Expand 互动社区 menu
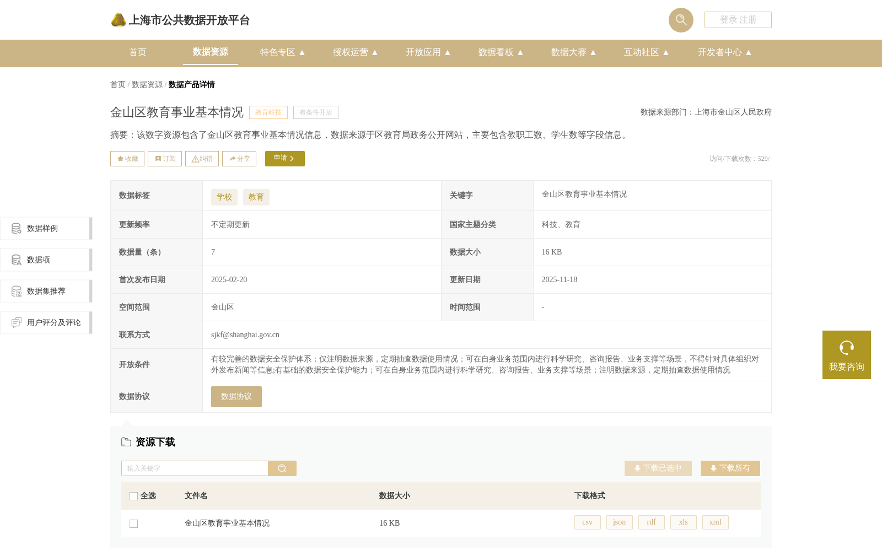 pos(646,52)
